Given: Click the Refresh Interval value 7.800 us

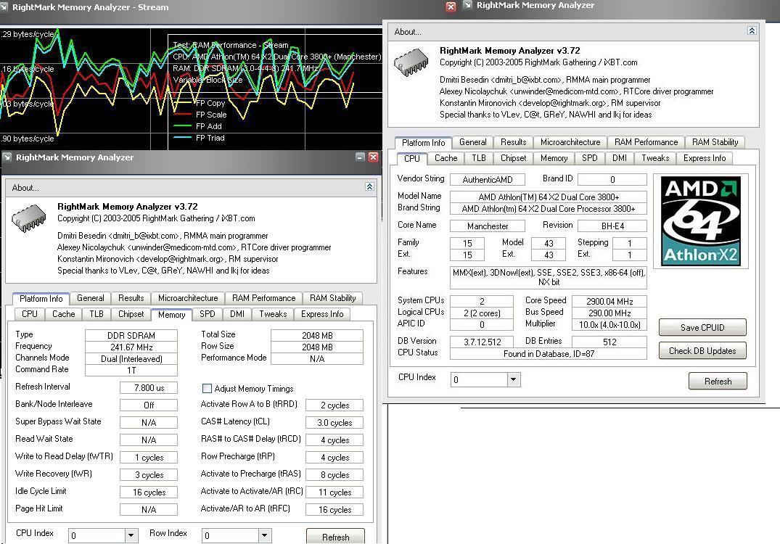Looking at the screenshot, I should 149,388.
